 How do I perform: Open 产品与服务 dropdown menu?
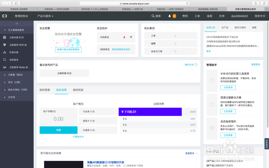point(45,16)
